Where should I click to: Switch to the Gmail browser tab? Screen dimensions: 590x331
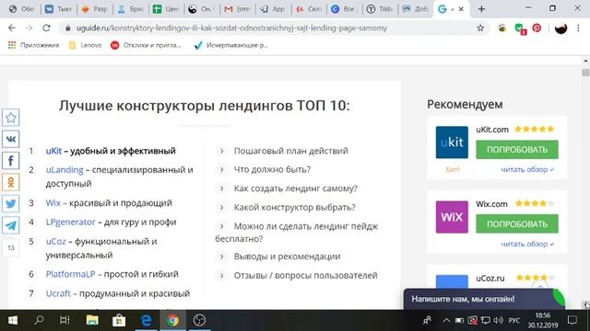pyautogui.click(x=237, y=9)
